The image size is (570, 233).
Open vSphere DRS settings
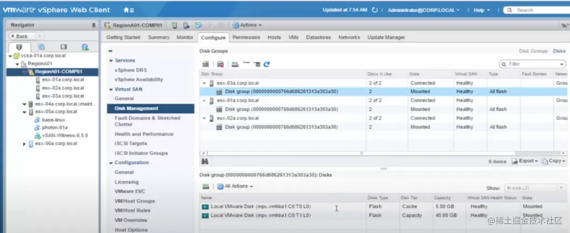[131, 70]
